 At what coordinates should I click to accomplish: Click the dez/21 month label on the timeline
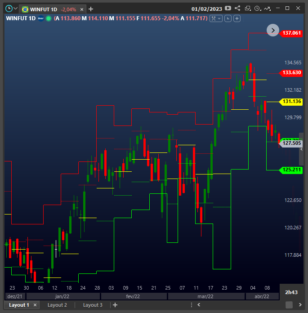[15, 296]
